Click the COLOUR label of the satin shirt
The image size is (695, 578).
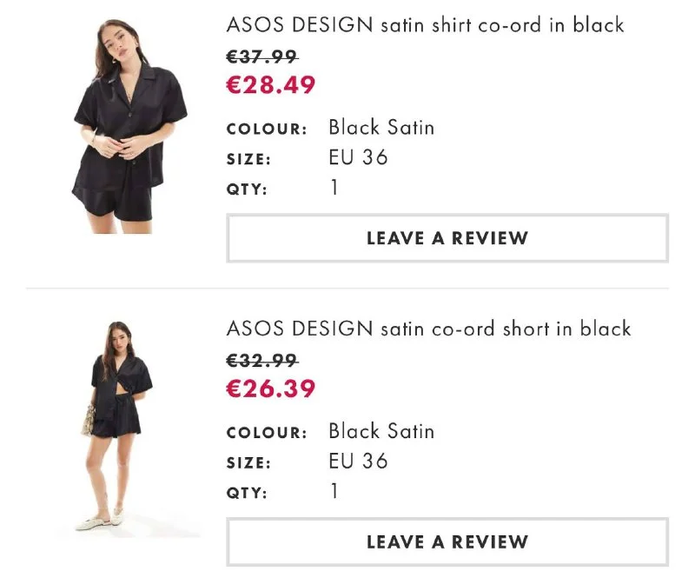point(267,130)
